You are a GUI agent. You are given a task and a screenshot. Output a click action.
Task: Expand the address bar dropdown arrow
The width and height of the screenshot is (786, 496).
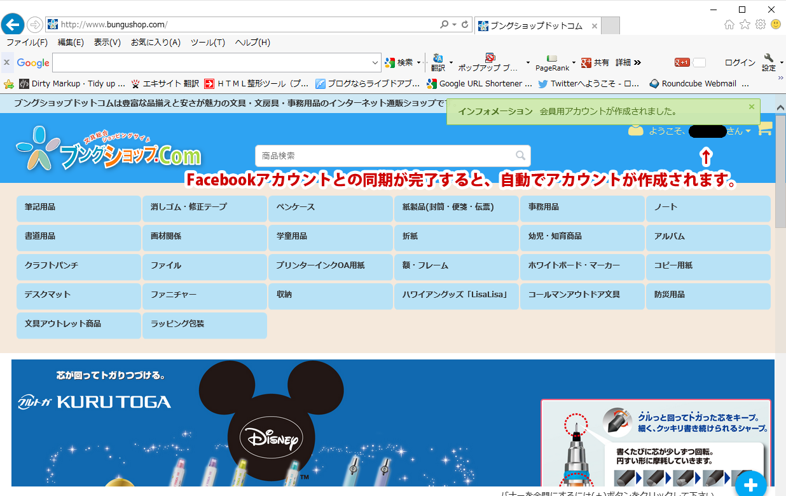454,25
